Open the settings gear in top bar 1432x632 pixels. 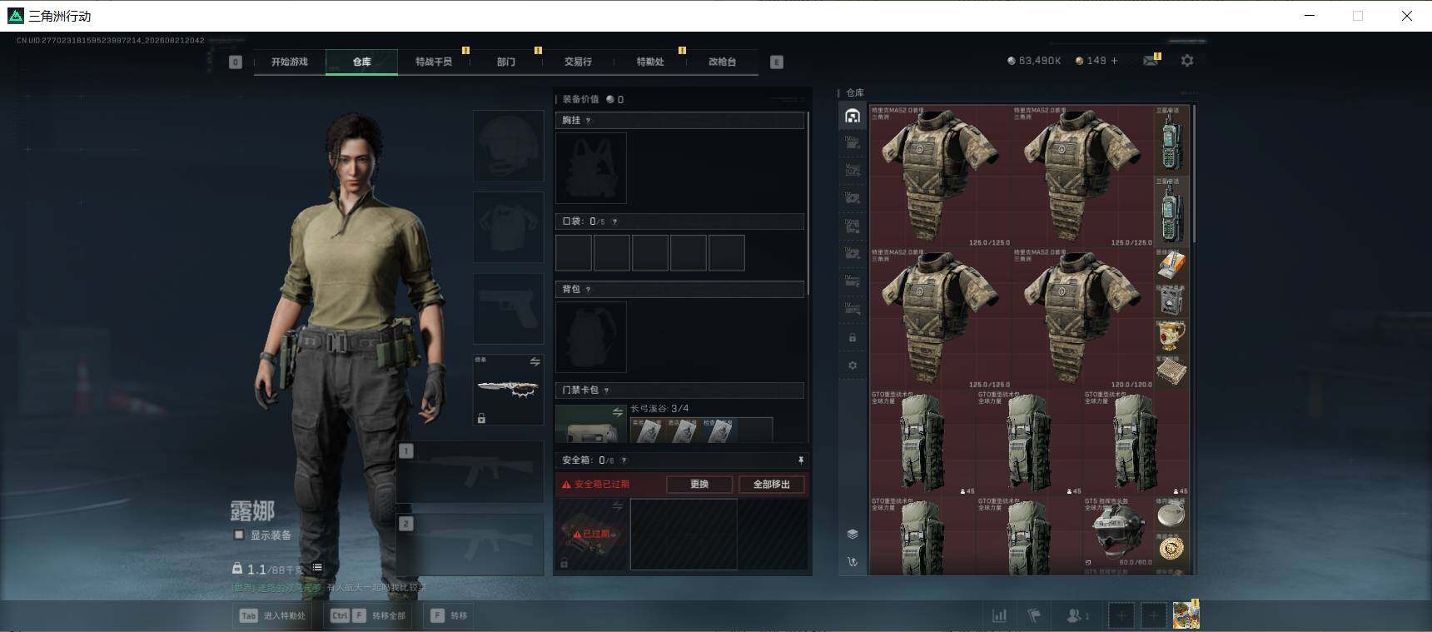coord(1187,61)
